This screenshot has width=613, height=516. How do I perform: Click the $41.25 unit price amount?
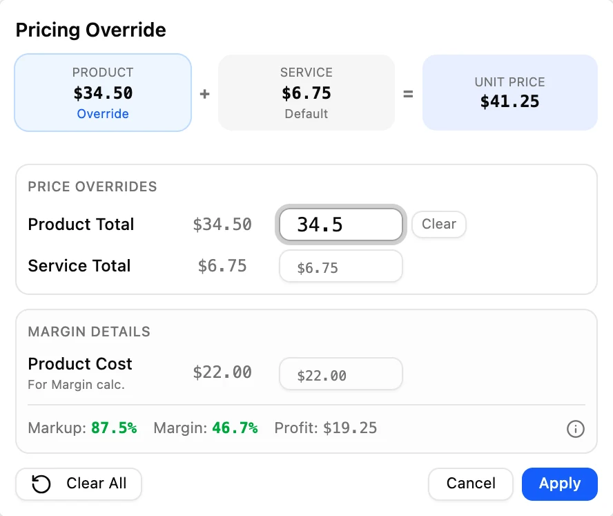(x=509, y=102)
